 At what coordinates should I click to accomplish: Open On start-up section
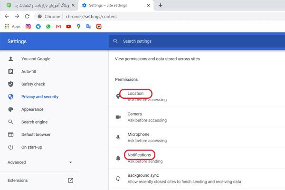point(32,147)
